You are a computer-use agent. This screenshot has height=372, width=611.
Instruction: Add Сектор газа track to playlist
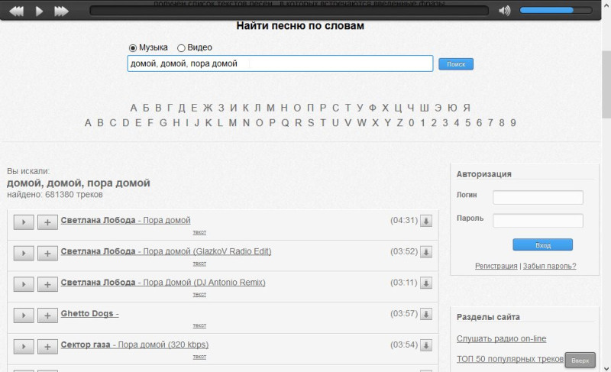point(47,347)
